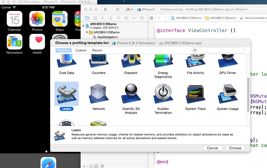
Task: Open the Debug navigator in Xcode
Action: pos(126,18)
